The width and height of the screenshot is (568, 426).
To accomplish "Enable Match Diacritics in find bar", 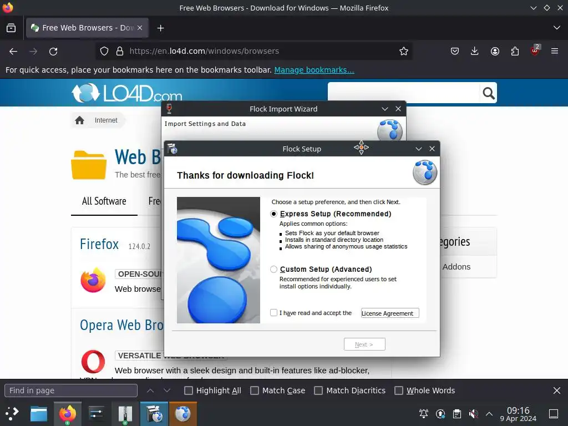I will [x=318, y=390].
